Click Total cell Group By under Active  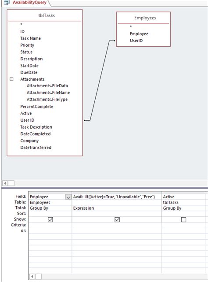(x=183, y=208)
